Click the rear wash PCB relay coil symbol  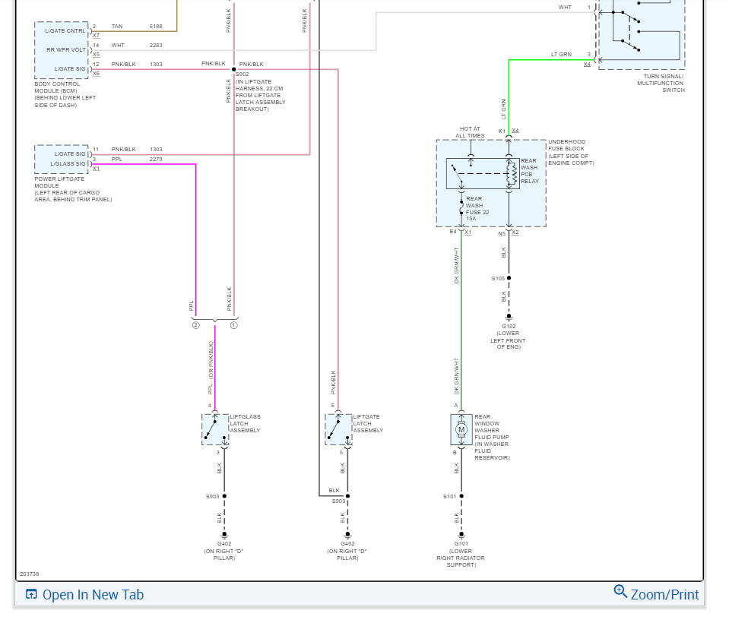[x=513, y=174]
